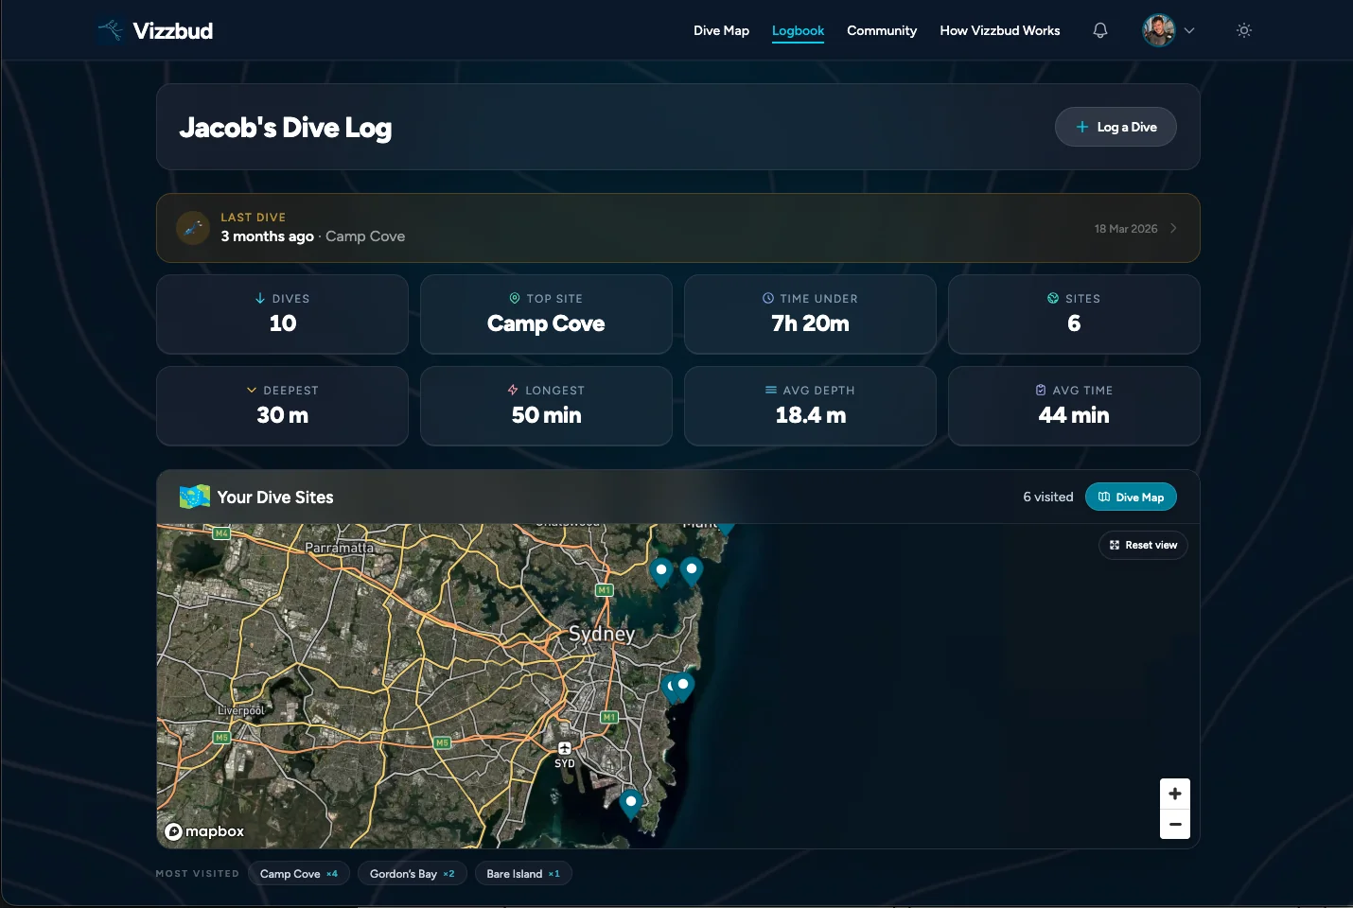Expand the profile dropdown chevron
Image resolution: width=1353 pixels, height=908 pixels.
coord(1189,30)
